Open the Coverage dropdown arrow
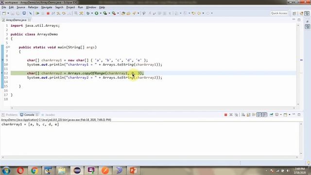 pos(109,13)
